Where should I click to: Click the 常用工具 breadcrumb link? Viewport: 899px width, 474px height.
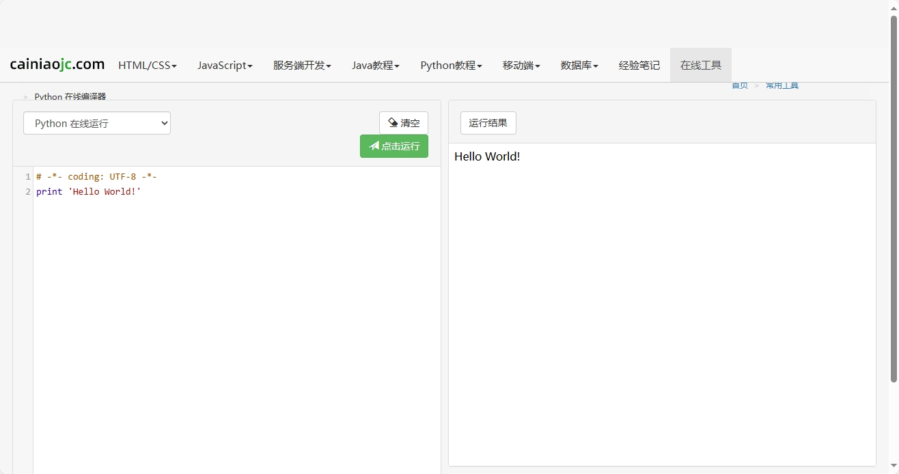(782, 85)
